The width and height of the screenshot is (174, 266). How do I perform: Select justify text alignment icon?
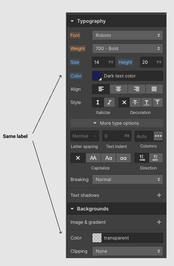pyautogui.click(x=154, y=89)
